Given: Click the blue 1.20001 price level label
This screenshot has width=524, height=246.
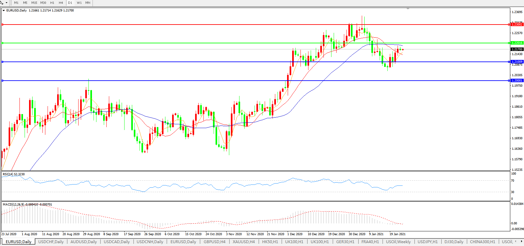Looking at the screenshot, I should click(517, 81).
